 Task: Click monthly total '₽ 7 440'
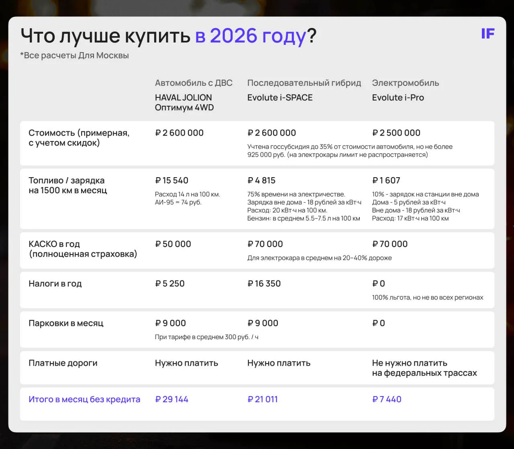[x=387, y=399]
